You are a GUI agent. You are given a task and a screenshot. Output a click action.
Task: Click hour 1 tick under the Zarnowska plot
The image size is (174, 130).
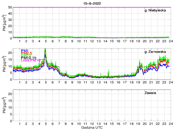pyautogui.click(x=20, y=82)
